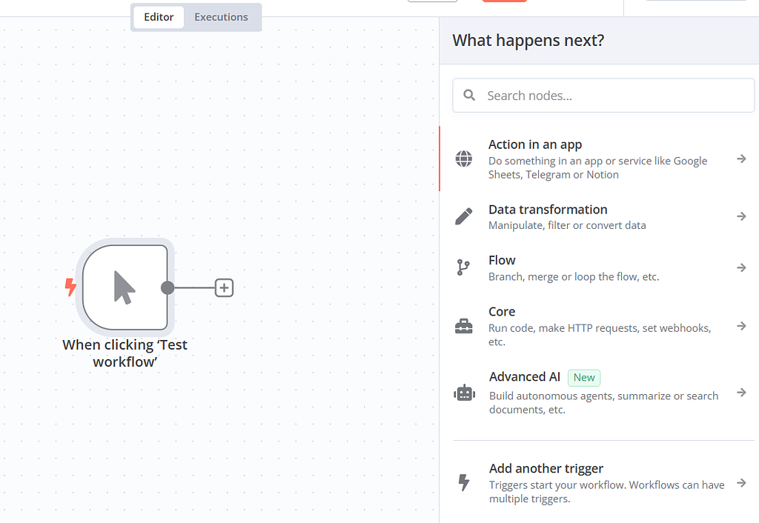Select the branch icon next to Flow
Viewport: 759px width, 523px height.
[464, 267]
